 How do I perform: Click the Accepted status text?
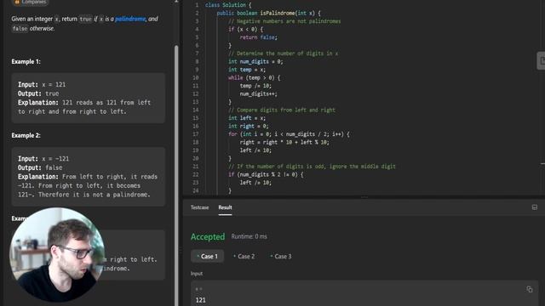(x=208, y=236)
